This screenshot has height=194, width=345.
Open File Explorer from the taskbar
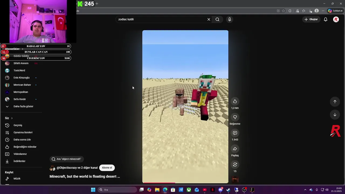pyautogui.click(x=157, y=190)
